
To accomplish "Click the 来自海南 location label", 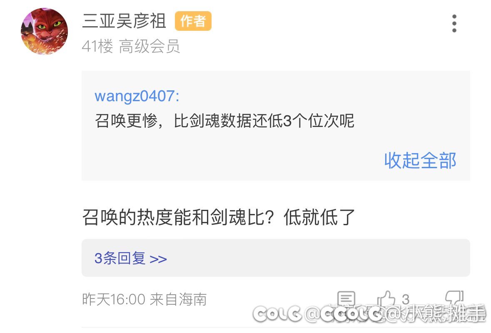I will pyautogui.click(x=179, y=299).
